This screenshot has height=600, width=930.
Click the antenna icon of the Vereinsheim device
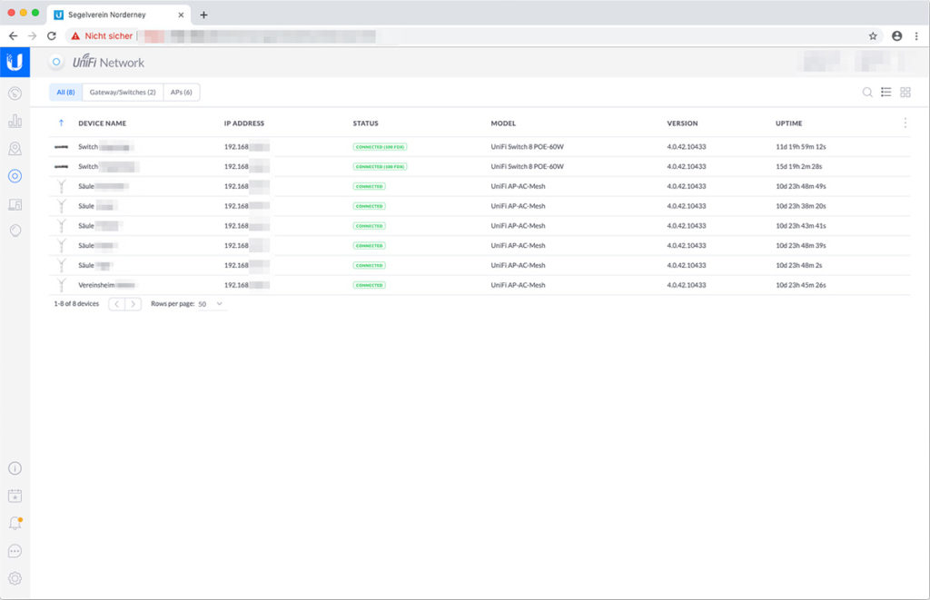pos(61,285)
